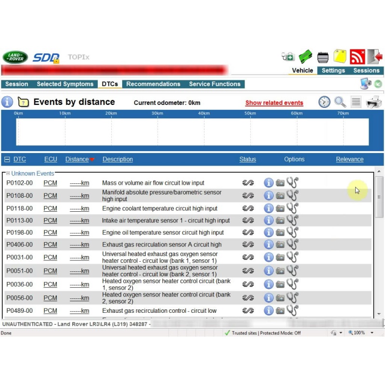385x385 pixels.
Task: Click the scrollbar down arrow
Action: (379, 314)
